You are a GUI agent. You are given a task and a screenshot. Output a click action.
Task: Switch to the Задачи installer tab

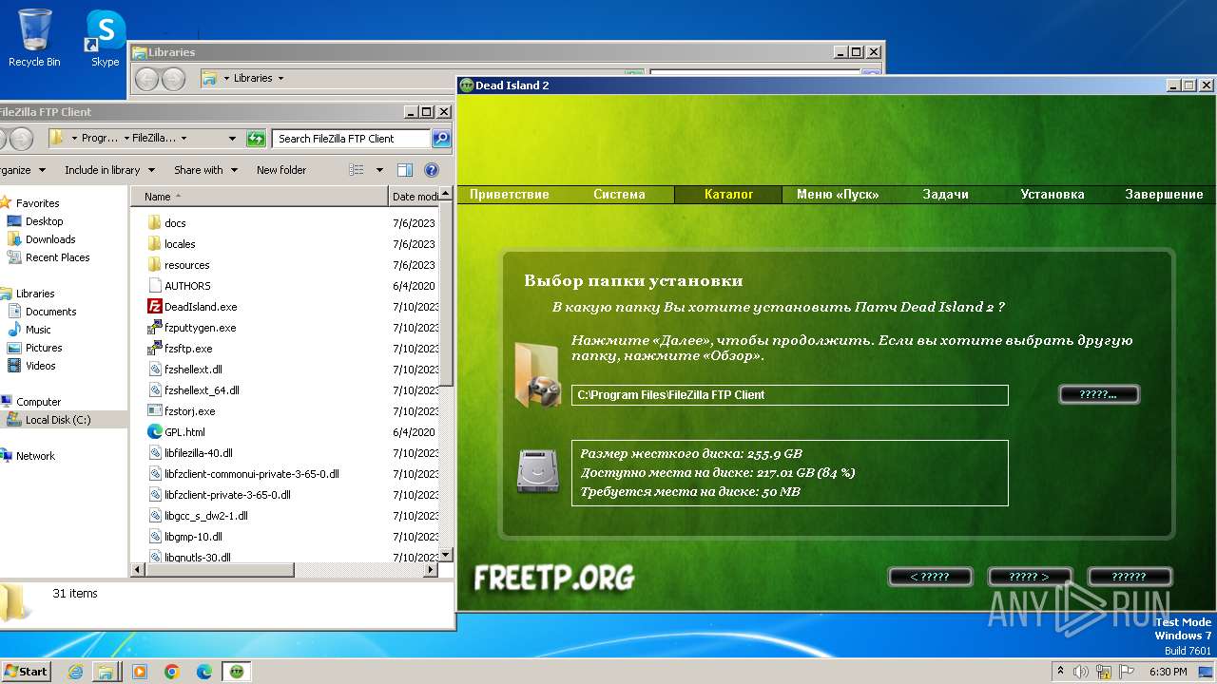coord(945,195)
